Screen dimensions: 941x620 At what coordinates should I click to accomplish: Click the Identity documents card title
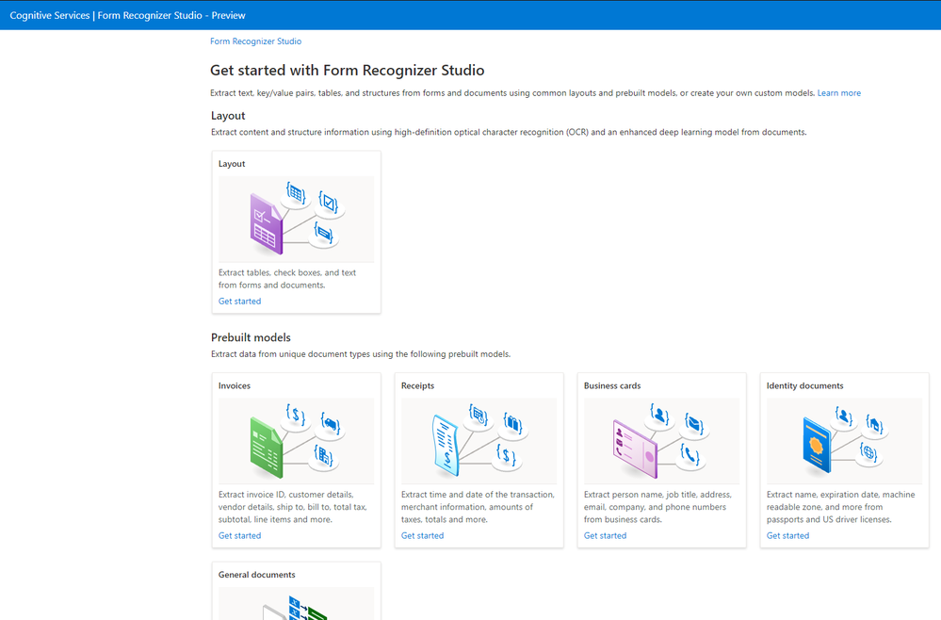click(804, 386)
